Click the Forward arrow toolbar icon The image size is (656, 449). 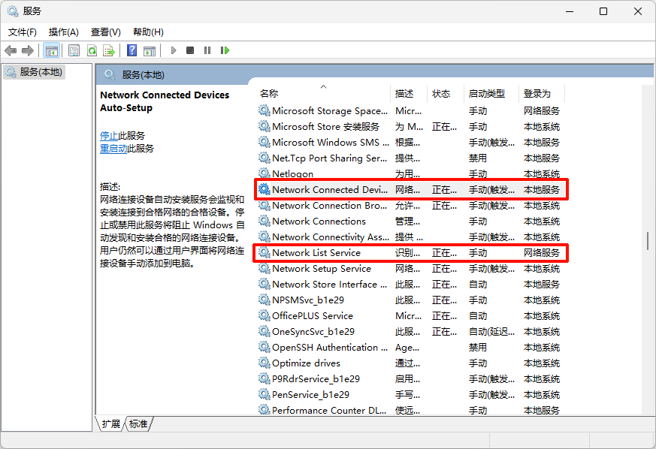[x=28, y=50]
